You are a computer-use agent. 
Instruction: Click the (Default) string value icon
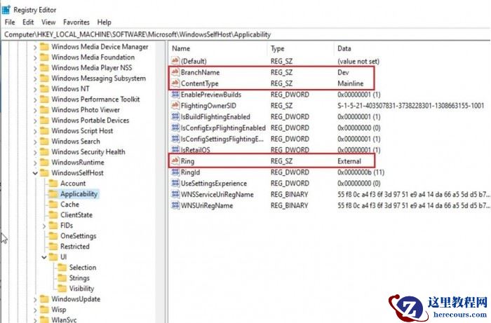[x=175, y=61]
